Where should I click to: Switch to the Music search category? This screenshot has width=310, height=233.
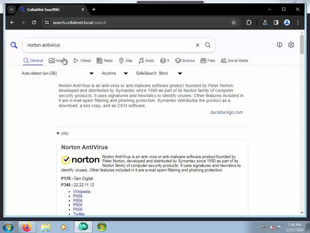pos(147,61)
